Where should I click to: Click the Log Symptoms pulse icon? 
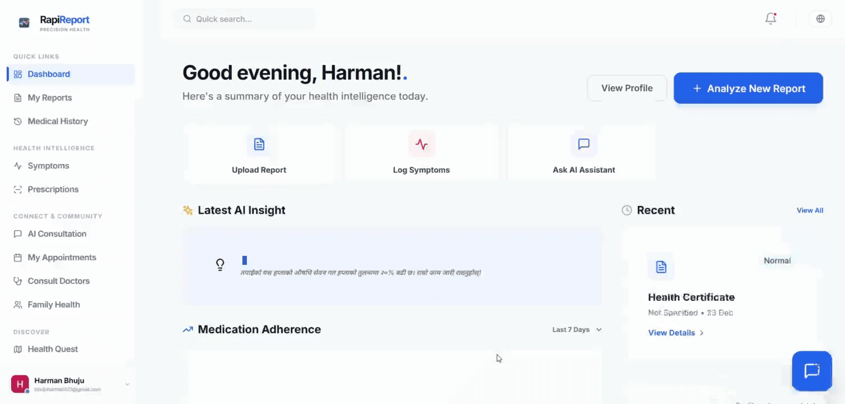[421, 144]
